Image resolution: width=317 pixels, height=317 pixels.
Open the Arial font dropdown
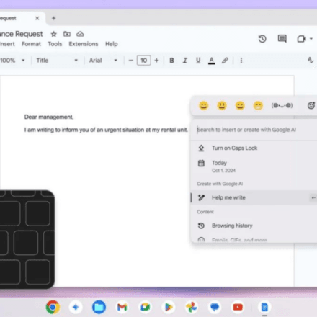(x=103, y=61)
